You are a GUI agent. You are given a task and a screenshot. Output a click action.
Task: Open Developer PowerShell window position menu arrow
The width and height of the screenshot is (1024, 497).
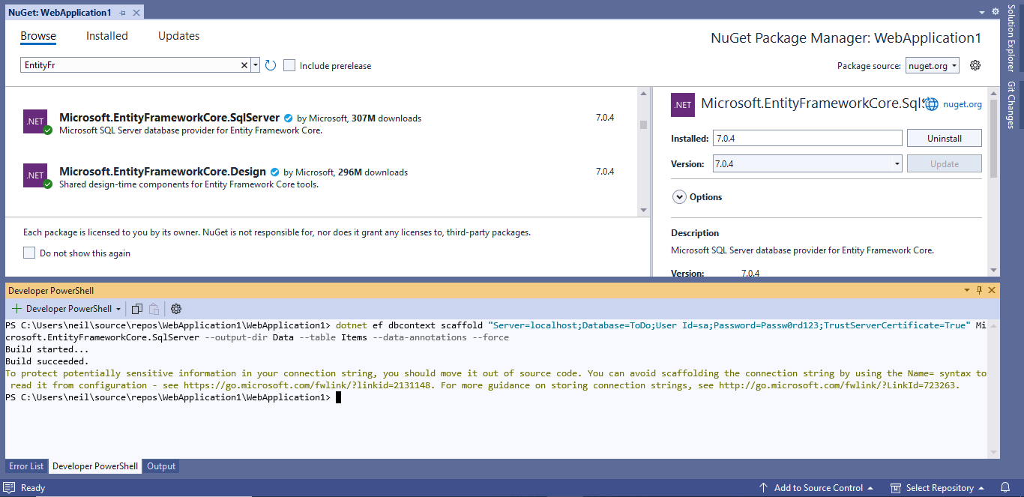pos(966,290)
